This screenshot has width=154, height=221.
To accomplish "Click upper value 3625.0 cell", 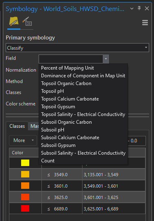I will 62,197.
